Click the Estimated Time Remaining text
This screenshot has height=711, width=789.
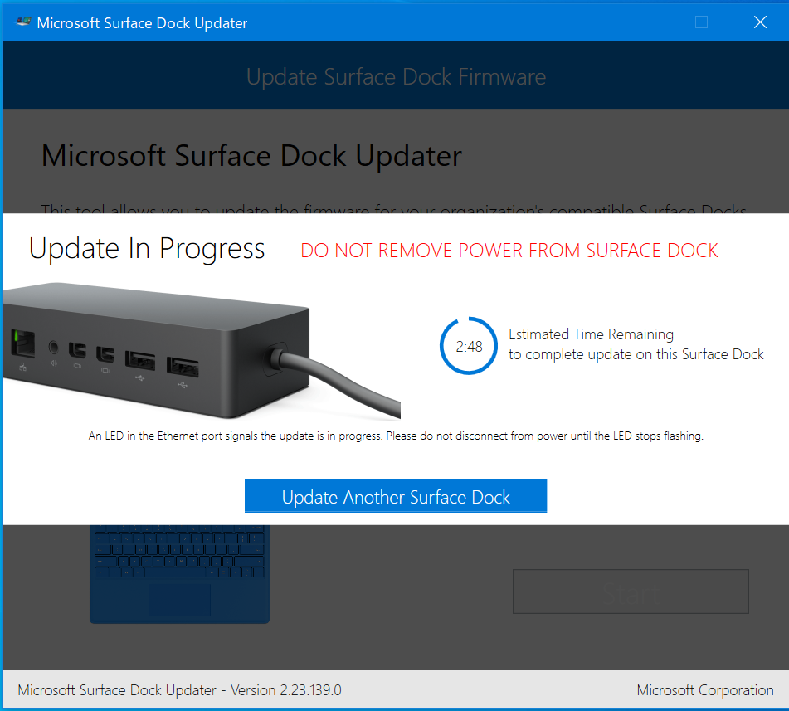(x=591, y=334)
